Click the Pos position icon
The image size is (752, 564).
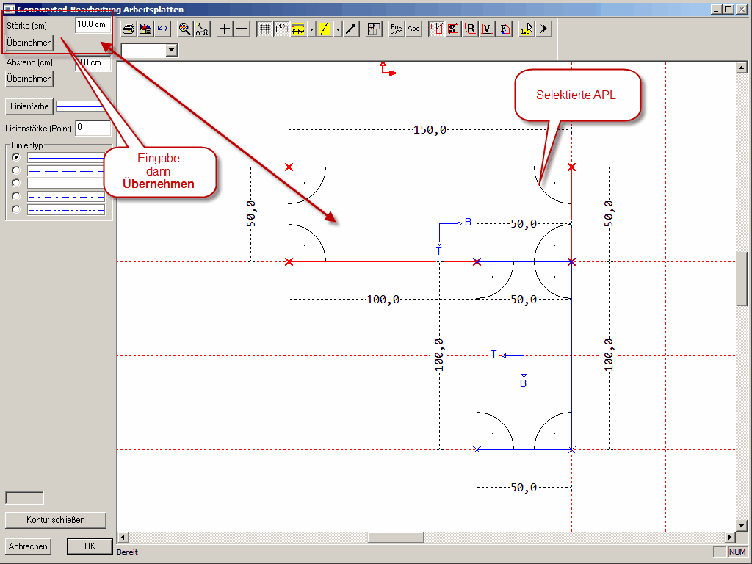tap(397, 29)
